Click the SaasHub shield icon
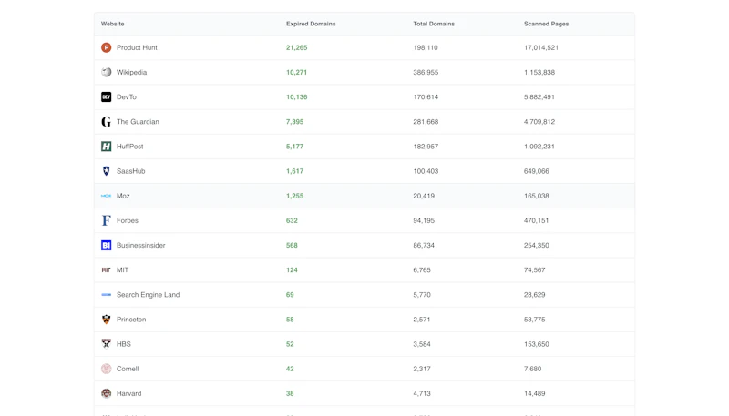This screenshot has width=729, height=416. tap(106, 171)
